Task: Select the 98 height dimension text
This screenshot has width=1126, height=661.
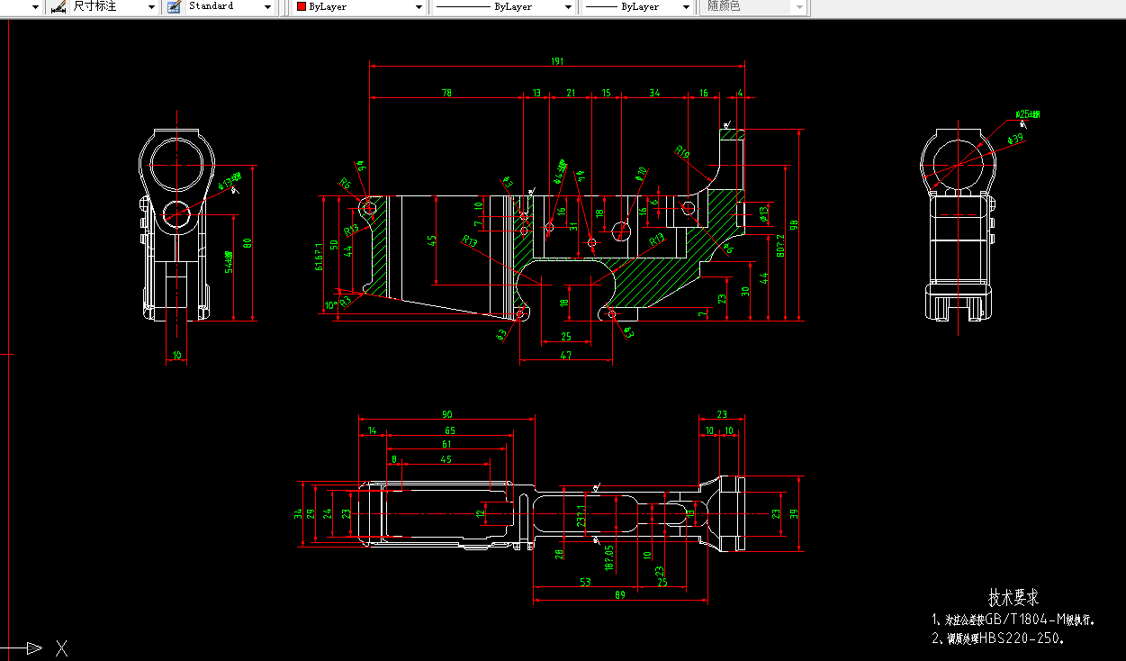Action: pyautogui.click(x=794, y=225)
